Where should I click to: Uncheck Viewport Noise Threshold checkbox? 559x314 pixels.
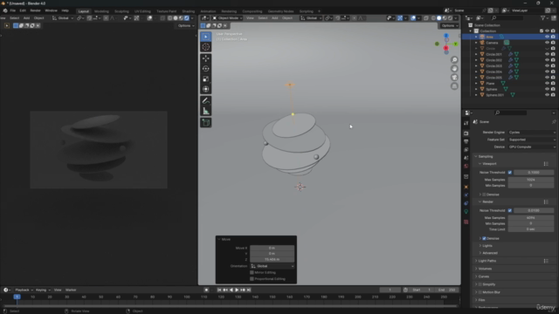coord(510,173)
